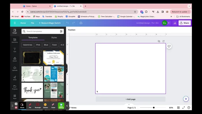Image resolution: width=202 pixels, height=114 pixels.
Task: Open Resize & Magic Switch
Action: (50, 23)
